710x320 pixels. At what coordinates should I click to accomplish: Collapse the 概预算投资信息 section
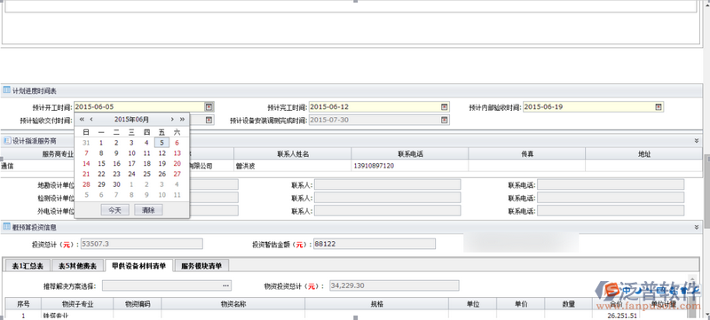click(x=697, y=227)
